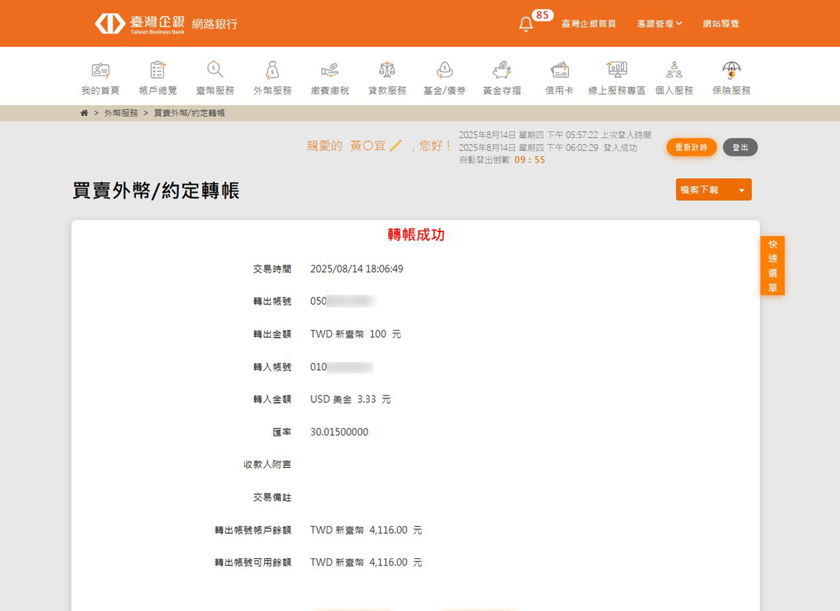
Task: Open 外幣服務 money bag icon
Action: [x=272, y=70]
